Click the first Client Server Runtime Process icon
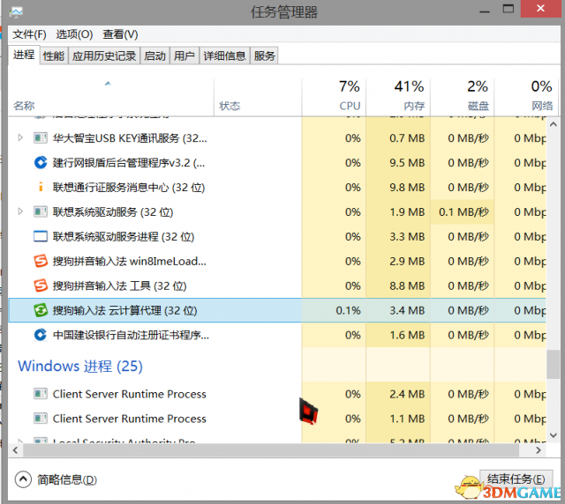The image size is (565, 504). [x=41, y=394]
